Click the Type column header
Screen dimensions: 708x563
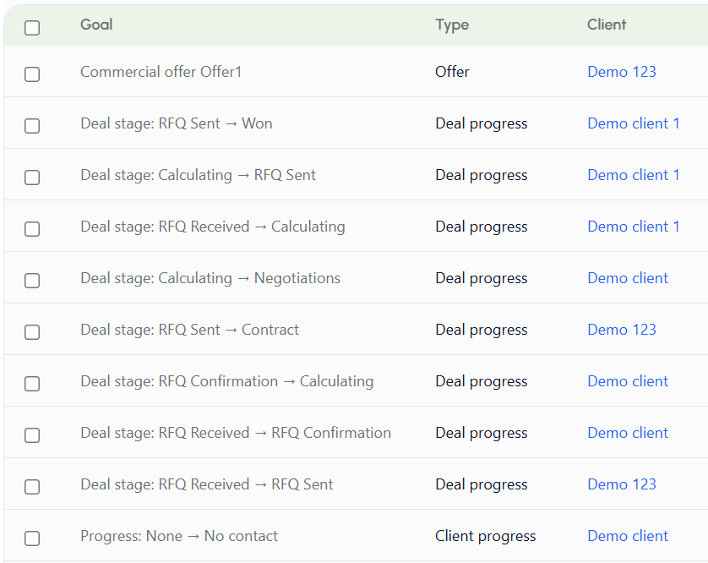[452, 25]
